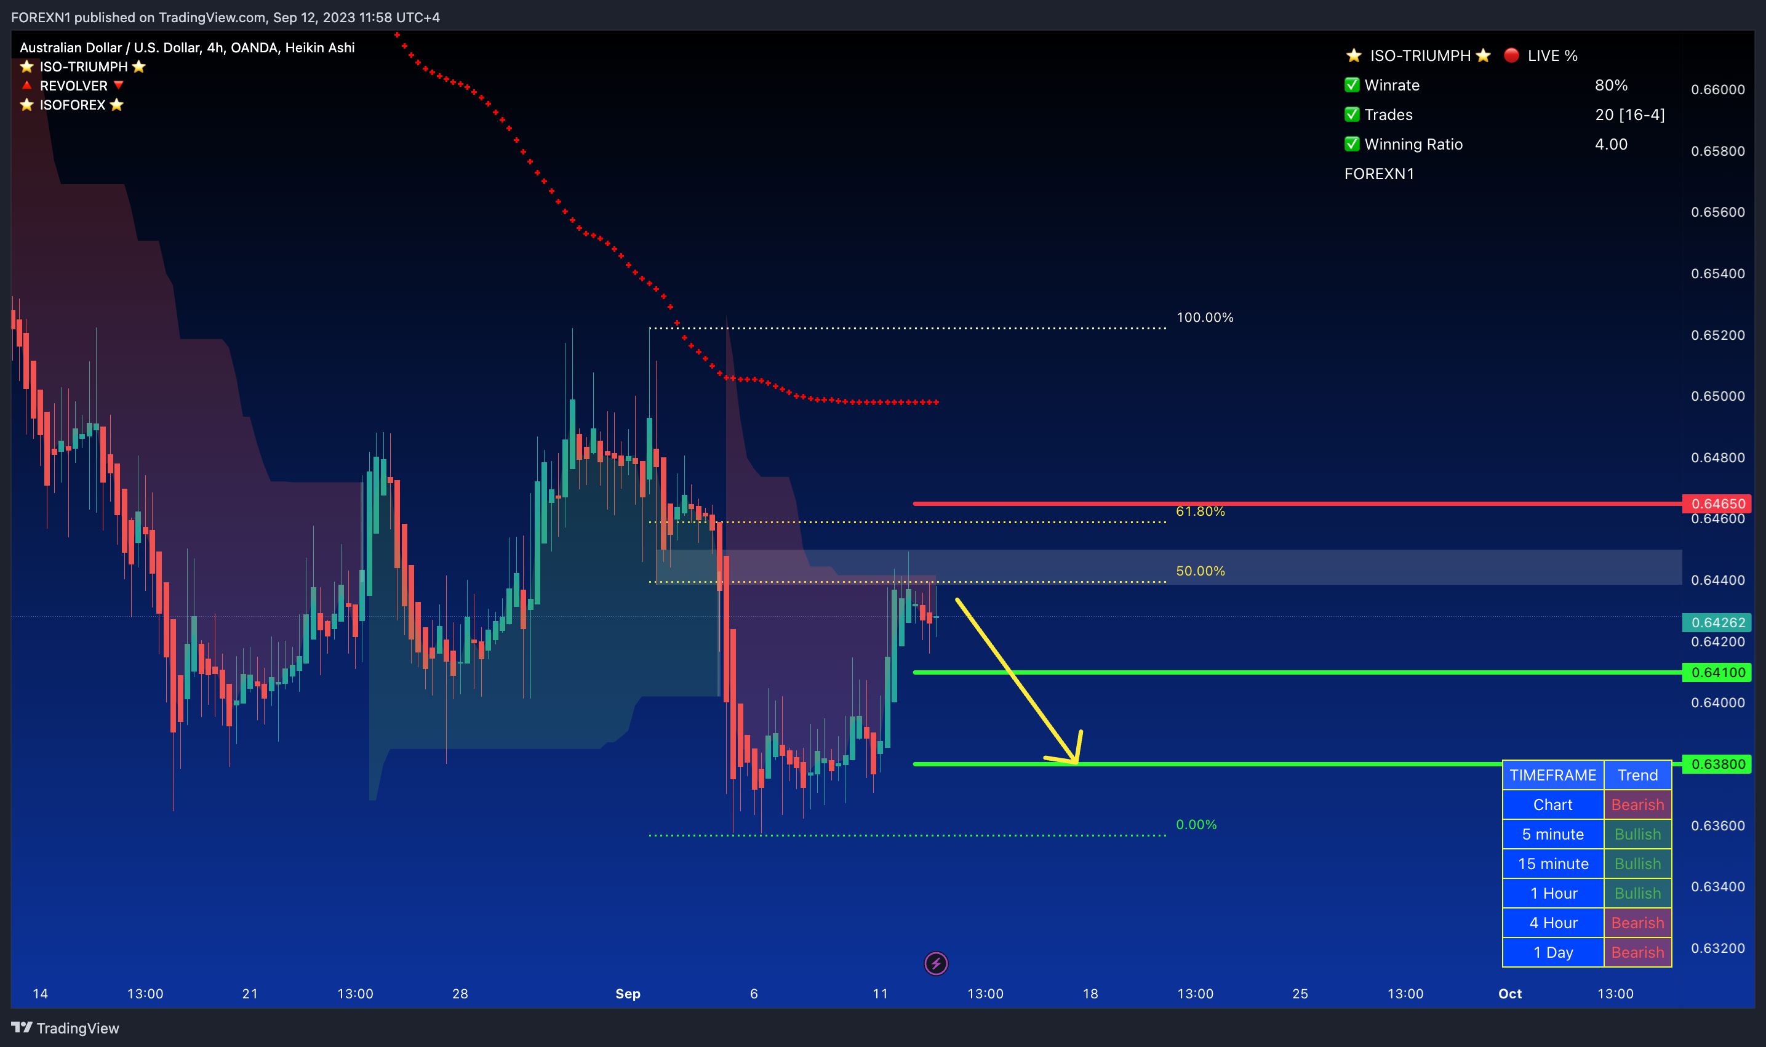1766x1047 pixels.
Task: Click the red 0.64650 price label
Action: [x=1718, y=503]
